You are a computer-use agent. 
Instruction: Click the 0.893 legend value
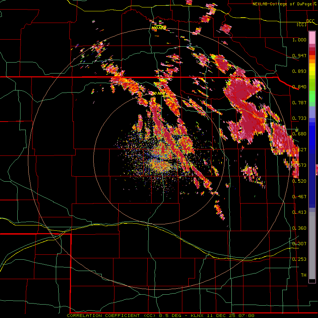299,71
